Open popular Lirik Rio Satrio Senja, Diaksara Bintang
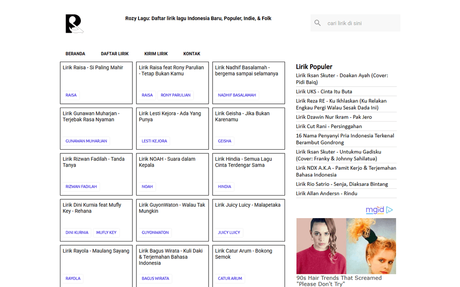Viewport: 460px width, 287px height. [x=342, y=184]
